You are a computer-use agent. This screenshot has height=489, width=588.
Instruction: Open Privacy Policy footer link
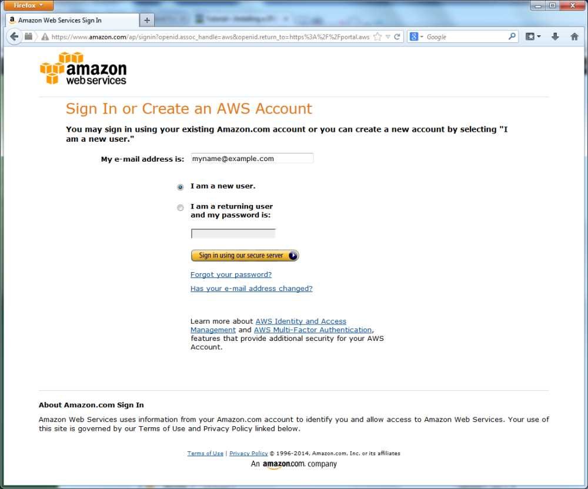[x=248, y=453]
